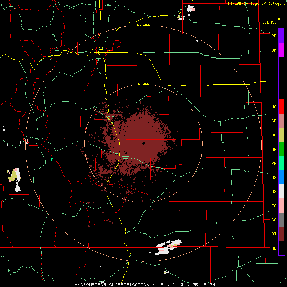This screenshot has height=287, width=287.
Task: Click the gray GC legend swatch
Action: tap(282, 220)
